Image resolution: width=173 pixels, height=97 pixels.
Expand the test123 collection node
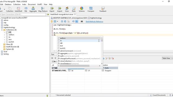[x=4, y=42]
